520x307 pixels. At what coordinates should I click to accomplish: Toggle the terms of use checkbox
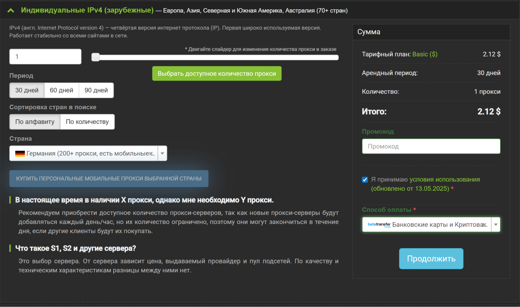point(365,180)
